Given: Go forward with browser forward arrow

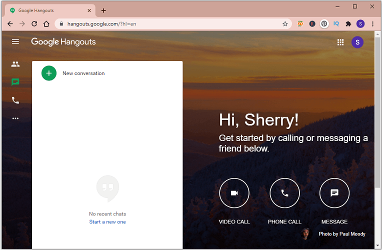Looking at the screenshot, I should [22, 24].
